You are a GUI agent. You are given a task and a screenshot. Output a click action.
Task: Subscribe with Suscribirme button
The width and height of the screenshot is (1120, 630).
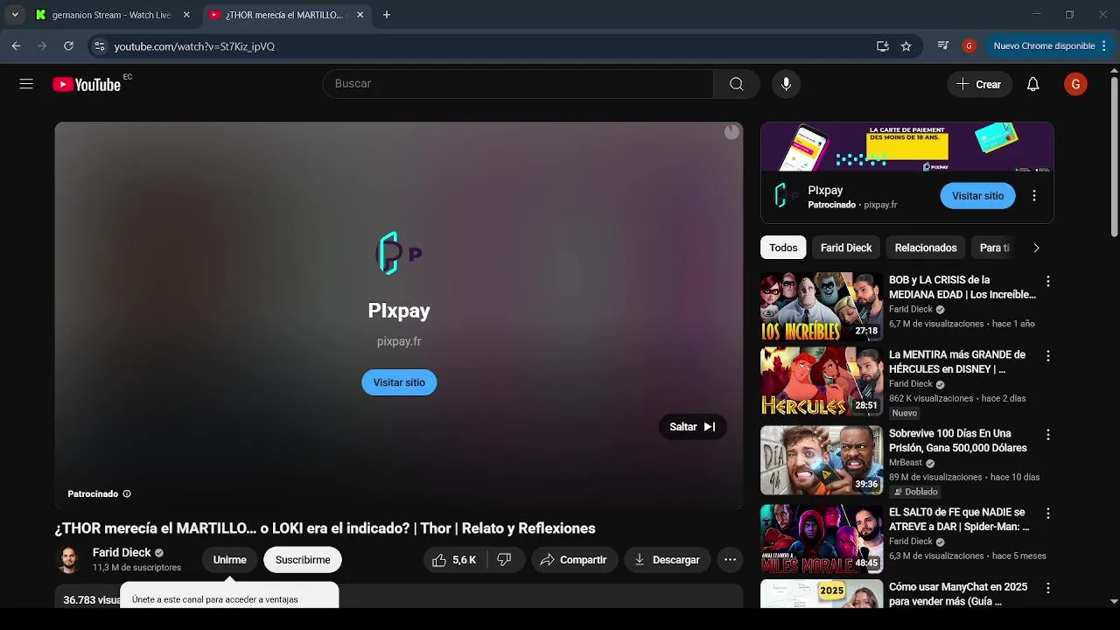(x=303, y=560)
